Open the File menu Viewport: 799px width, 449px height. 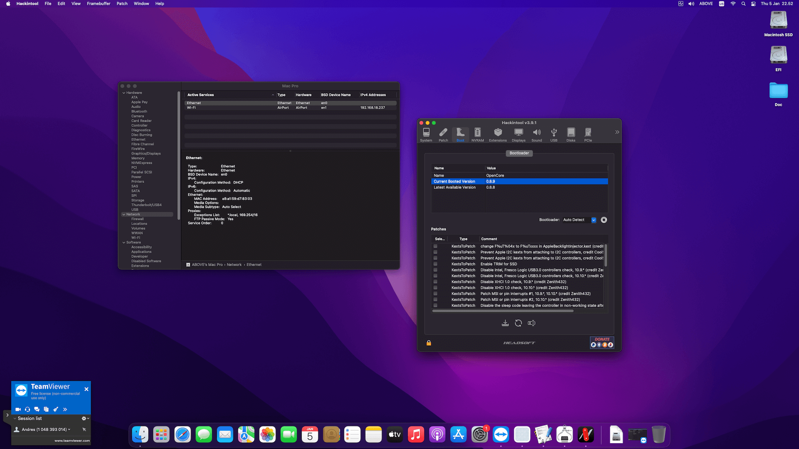tap(48, 4)
